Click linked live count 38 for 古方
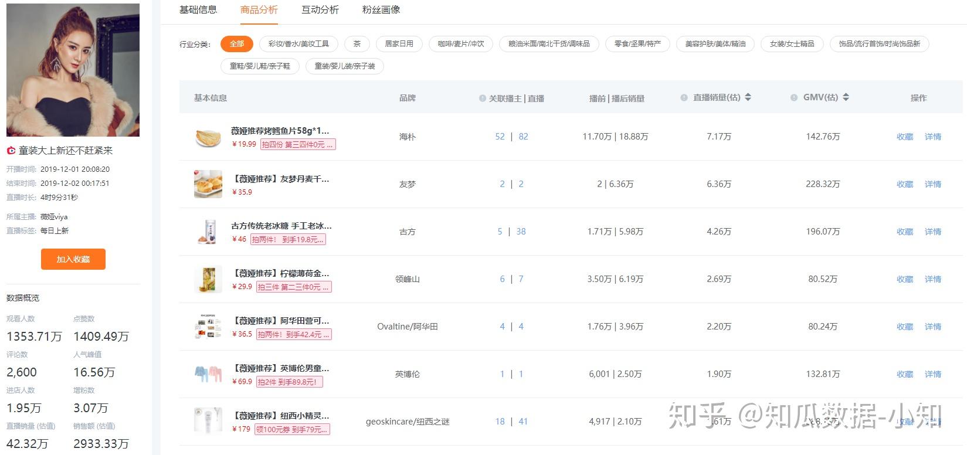This screenshot has width=967, height=455. [521, 232]
